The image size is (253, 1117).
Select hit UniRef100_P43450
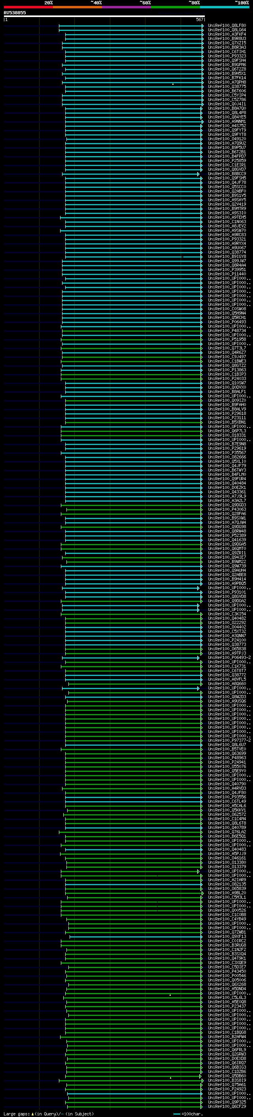(227, 971)
